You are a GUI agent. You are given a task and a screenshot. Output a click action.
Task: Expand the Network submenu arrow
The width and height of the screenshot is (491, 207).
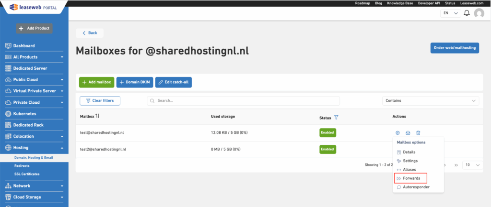coord(62,186)
